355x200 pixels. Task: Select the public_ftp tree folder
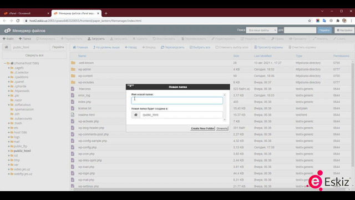[21, 146]
